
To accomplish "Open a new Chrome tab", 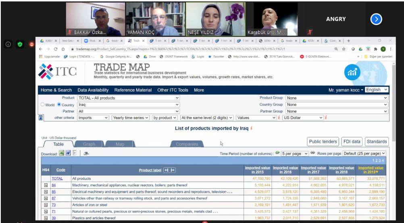I will pyautogui.click(x=349, y=41).
